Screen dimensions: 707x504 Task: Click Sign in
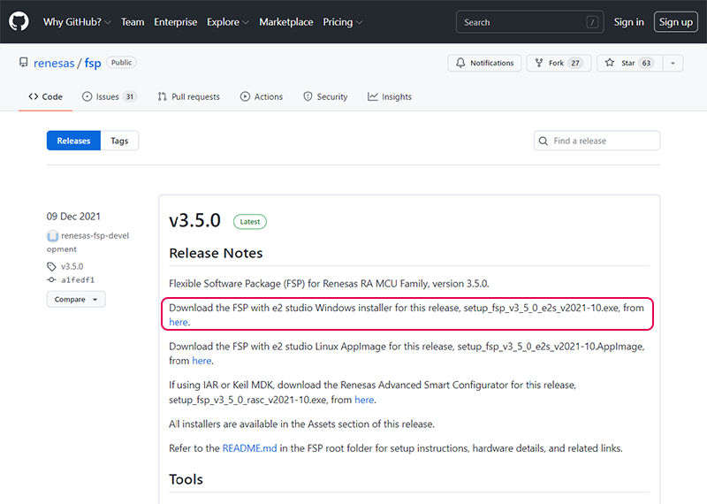tap(628, 21)
